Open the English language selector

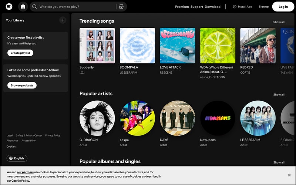(x=17, y=158)
